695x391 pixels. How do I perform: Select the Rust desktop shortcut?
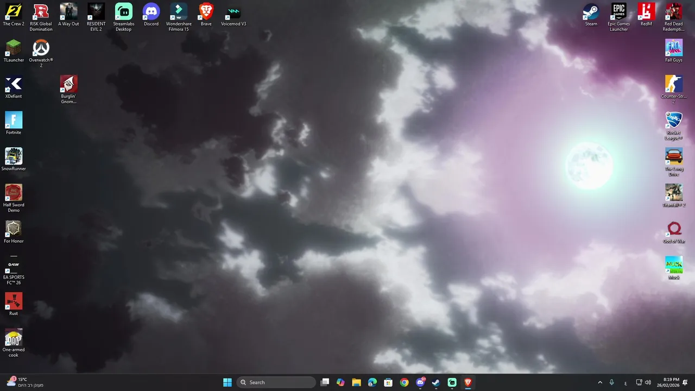(14, 304)
